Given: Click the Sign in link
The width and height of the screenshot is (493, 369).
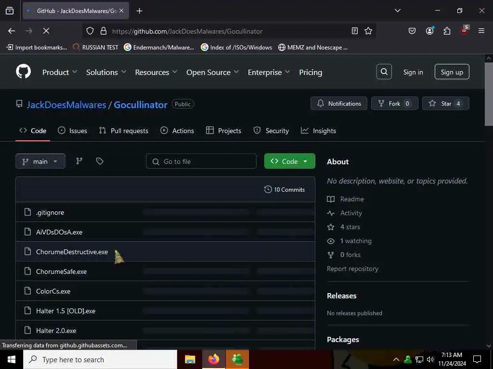Looking at the screenshot, I should 413,72.
